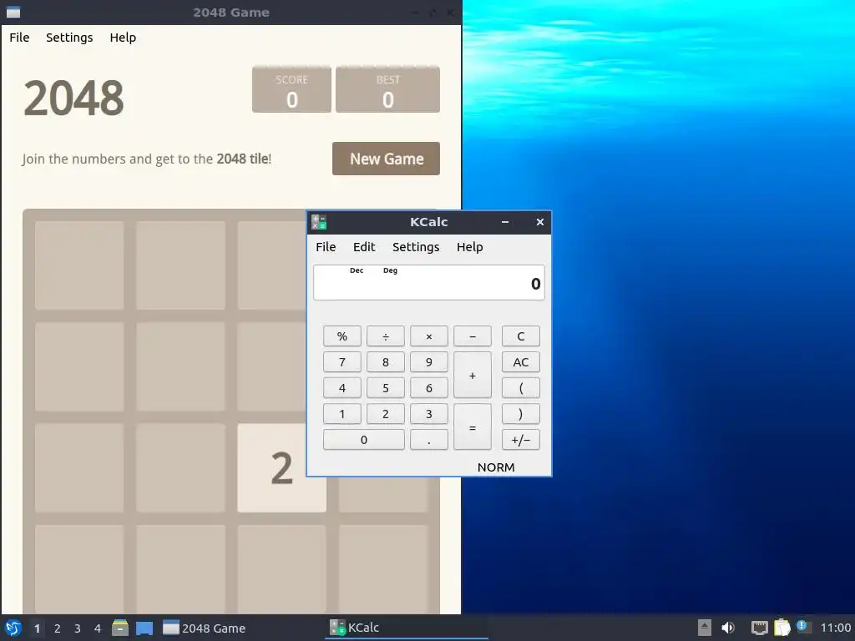Click the NORM status label in KCalc
The height and width of the screenshot is (641, 855).
(x=496, y=467)
